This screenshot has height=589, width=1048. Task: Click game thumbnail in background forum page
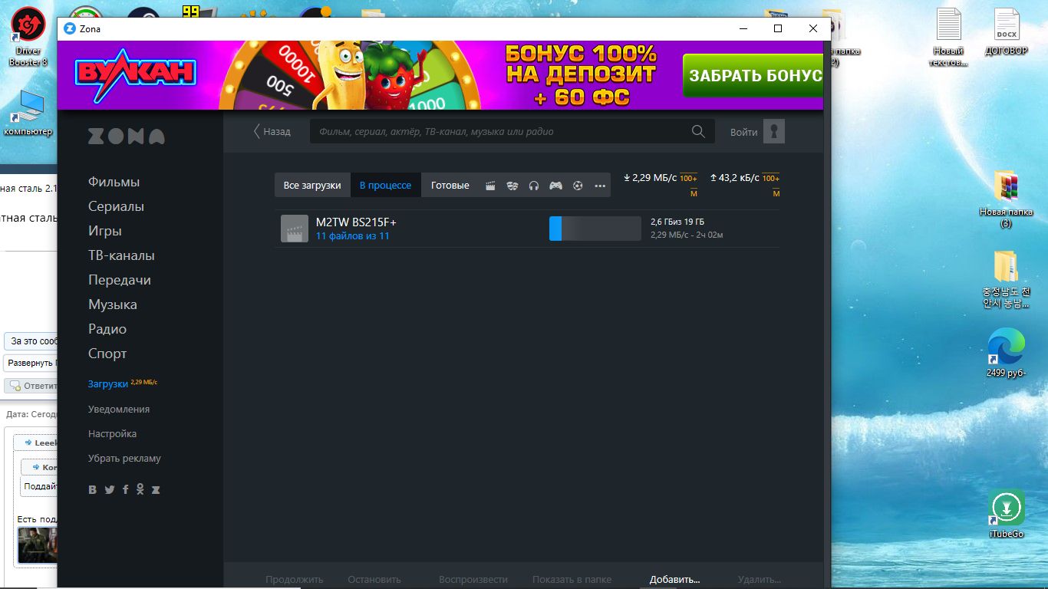(x=38, y=545)
